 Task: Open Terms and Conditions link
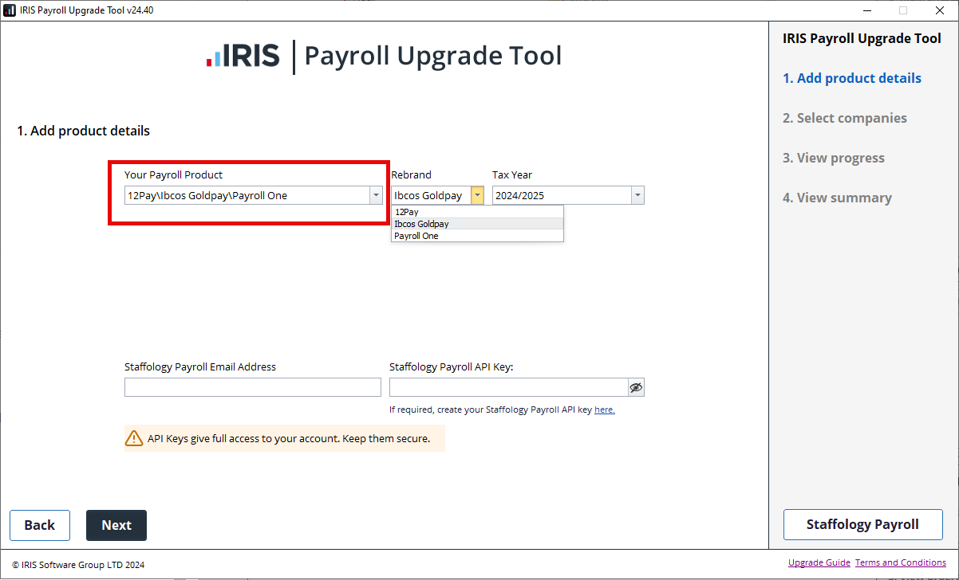(x=901, y=562)
